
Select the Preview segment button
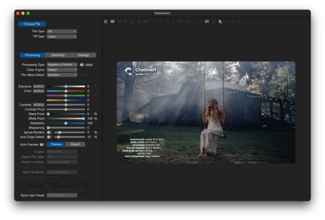click(56, 144)
